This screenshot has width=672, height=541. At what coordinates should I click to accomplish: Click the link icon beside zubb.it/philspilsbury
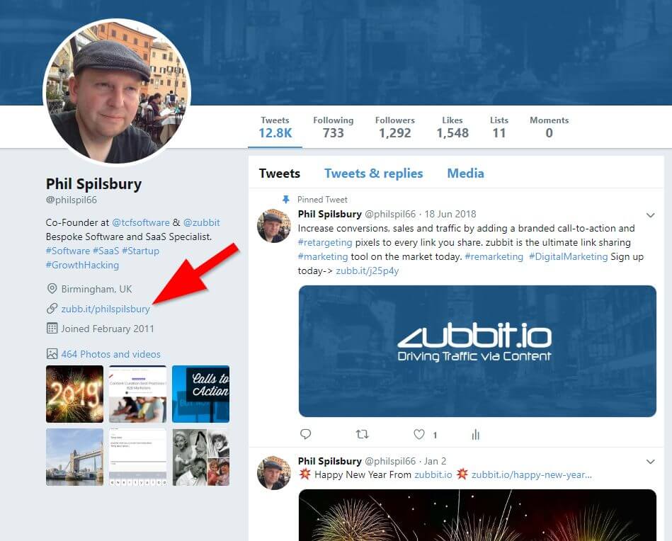(52, 308)
